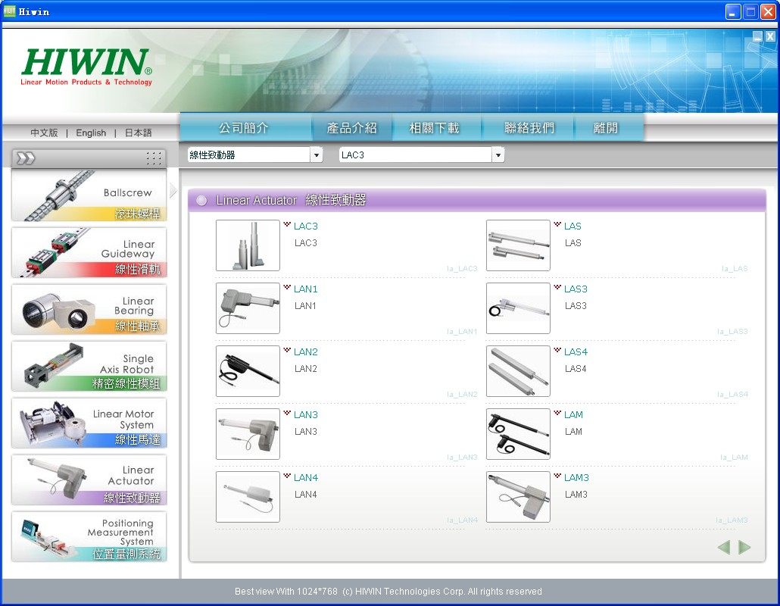This screenshot has height=606, width=780.
Task: Open the Ballscrew product category
Action: point(89,195)
